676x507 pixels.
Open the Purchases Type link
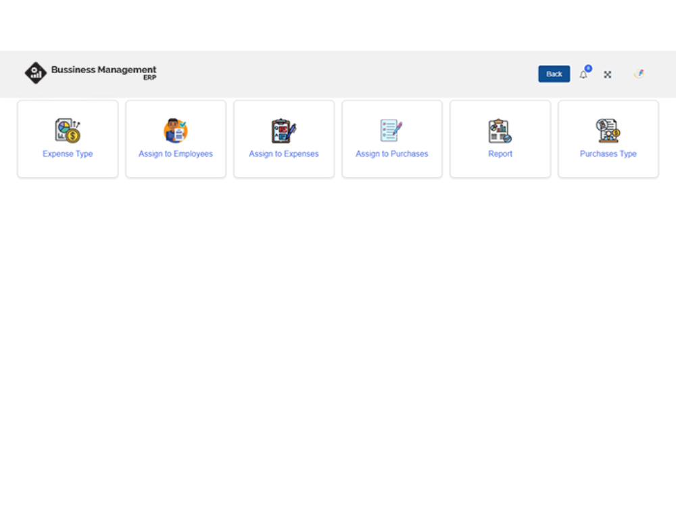point(608,153)
